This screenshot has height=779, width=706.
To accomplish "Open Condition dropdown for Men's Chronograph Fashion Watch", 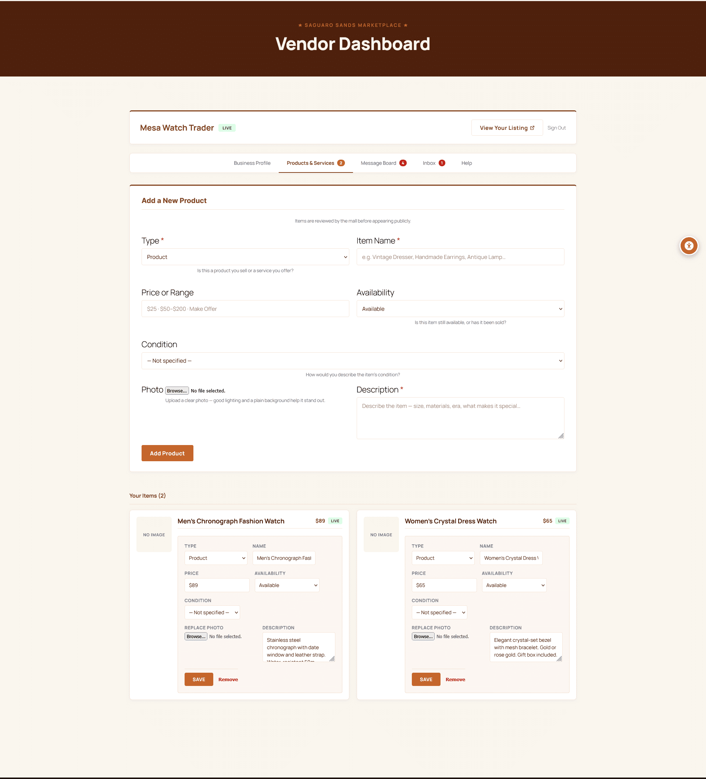I will [x=212, y=612].
